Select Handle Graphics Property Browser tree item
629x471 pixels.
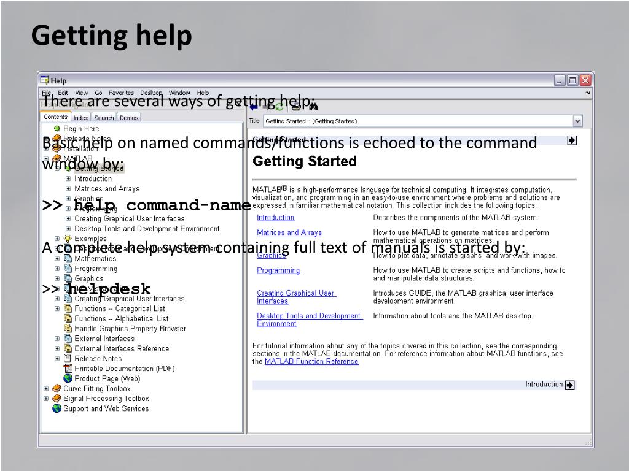[x=130, y=329]
